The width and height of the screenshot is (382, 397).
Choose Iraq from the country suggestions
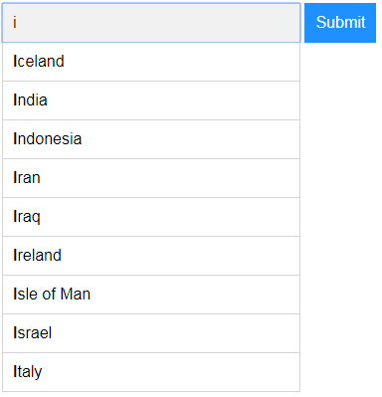(x=151, y=217)
